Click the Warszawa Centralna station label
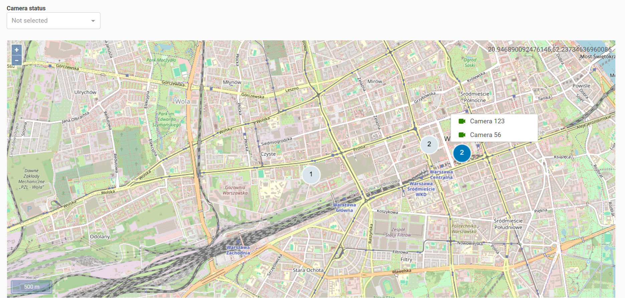Viewport: 625px width, 298px height. (x=441, y=175)
